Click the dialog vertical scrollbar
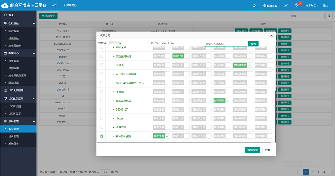The image size is (335, 176). [x=275, y=117]
